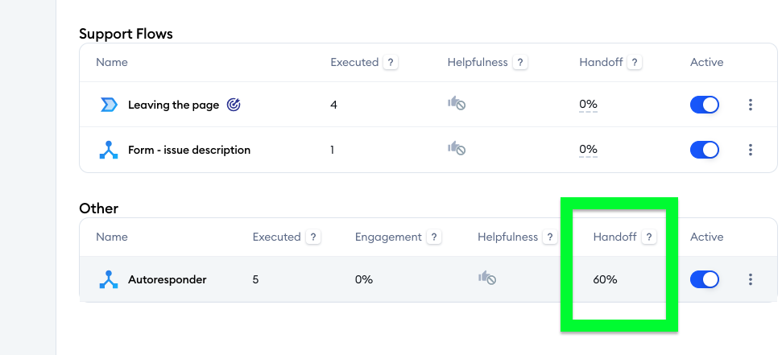The image size is (782, 355).
Task: Click helpfulness thumbs icon for Leaving the page
Action: (x=457, y=104)
